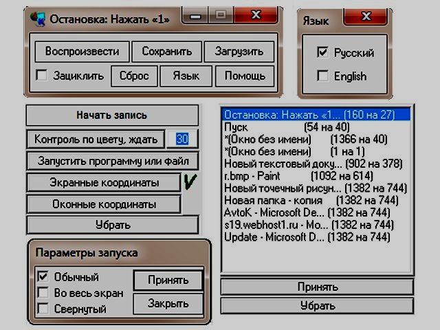
Task: Click the app icon in the title bar
Action: (39, 18)
